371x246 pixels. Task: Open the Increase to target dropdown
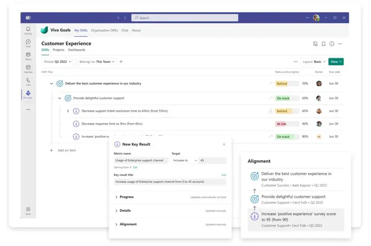tap(185, 160)
